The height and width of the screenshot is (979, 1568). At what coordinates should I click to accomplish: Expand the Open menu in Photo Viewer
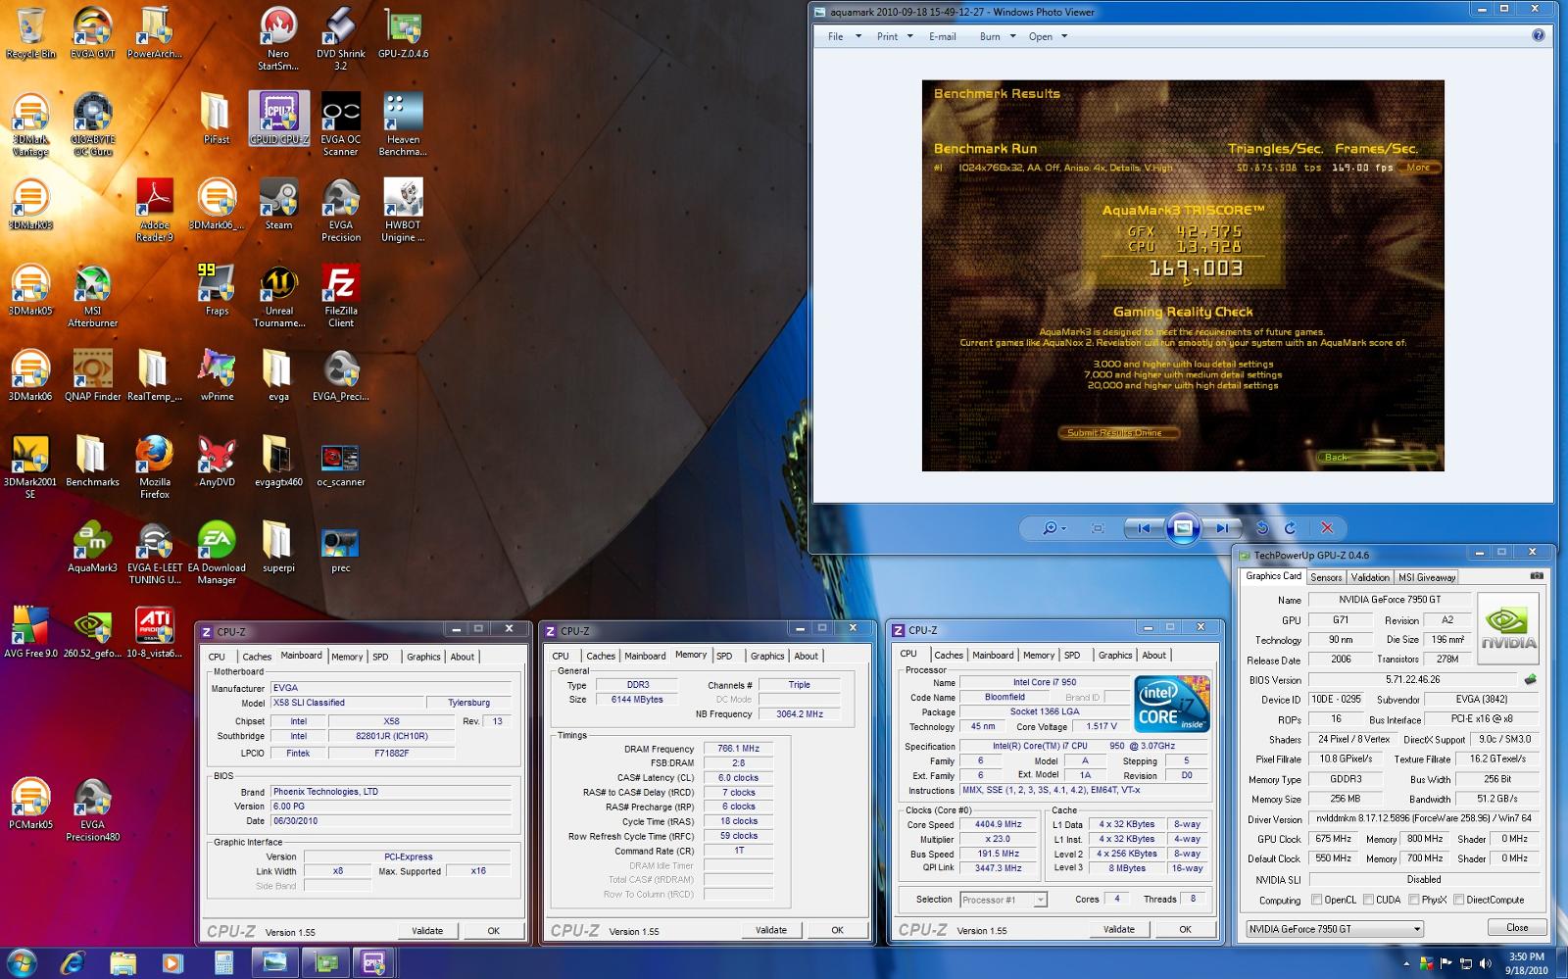(1048, 36)
